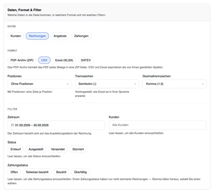Screen dimensions: 214x193
Task: Focus the Alle Kunden input field
Action: click(157, 125)
